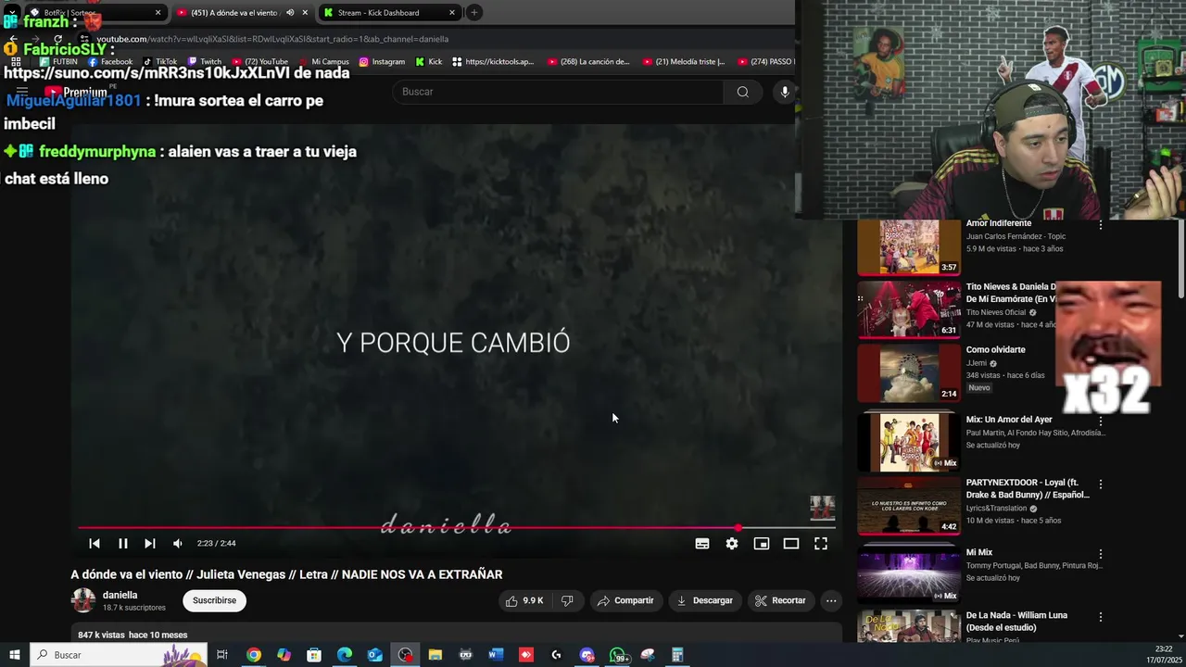Open Outlook from the taskbar
Image resolution: width=1186 pixels, height=667 pixels.
(x=374, y=655)
